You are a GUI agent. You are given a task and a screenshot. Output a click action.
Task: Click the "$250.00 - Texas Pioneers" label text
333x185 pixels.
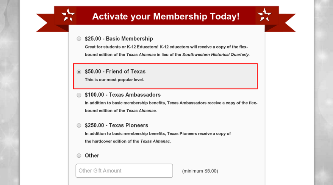click(116, 125)
